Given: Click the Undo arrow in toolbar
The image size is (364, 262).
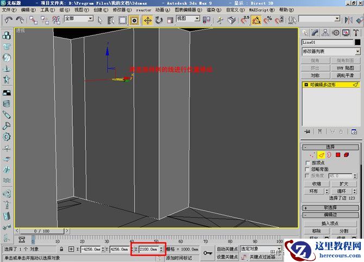Looking at the screenshot, I should (x=9, y=20).
